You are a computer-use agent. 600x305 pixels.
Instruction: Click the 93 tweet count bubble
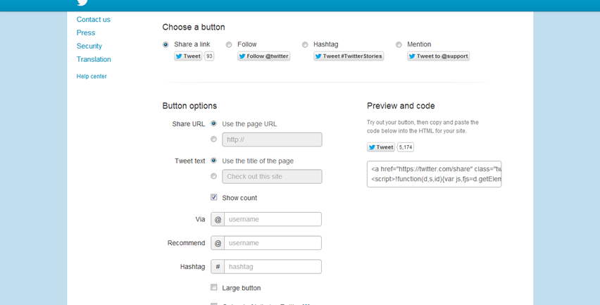(x=209, y=56)
